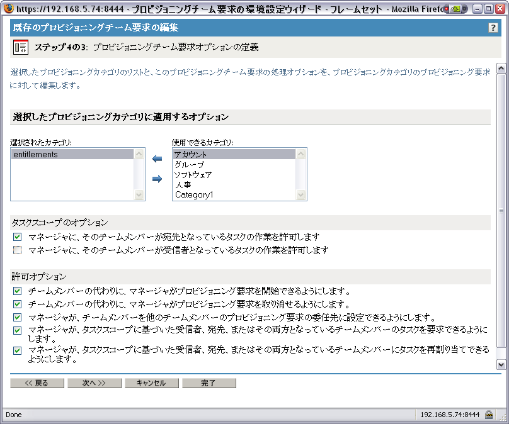Click the help question mark icon
Image resolution: width=509 pixels, height=424 pixels.
pos(493,28)
